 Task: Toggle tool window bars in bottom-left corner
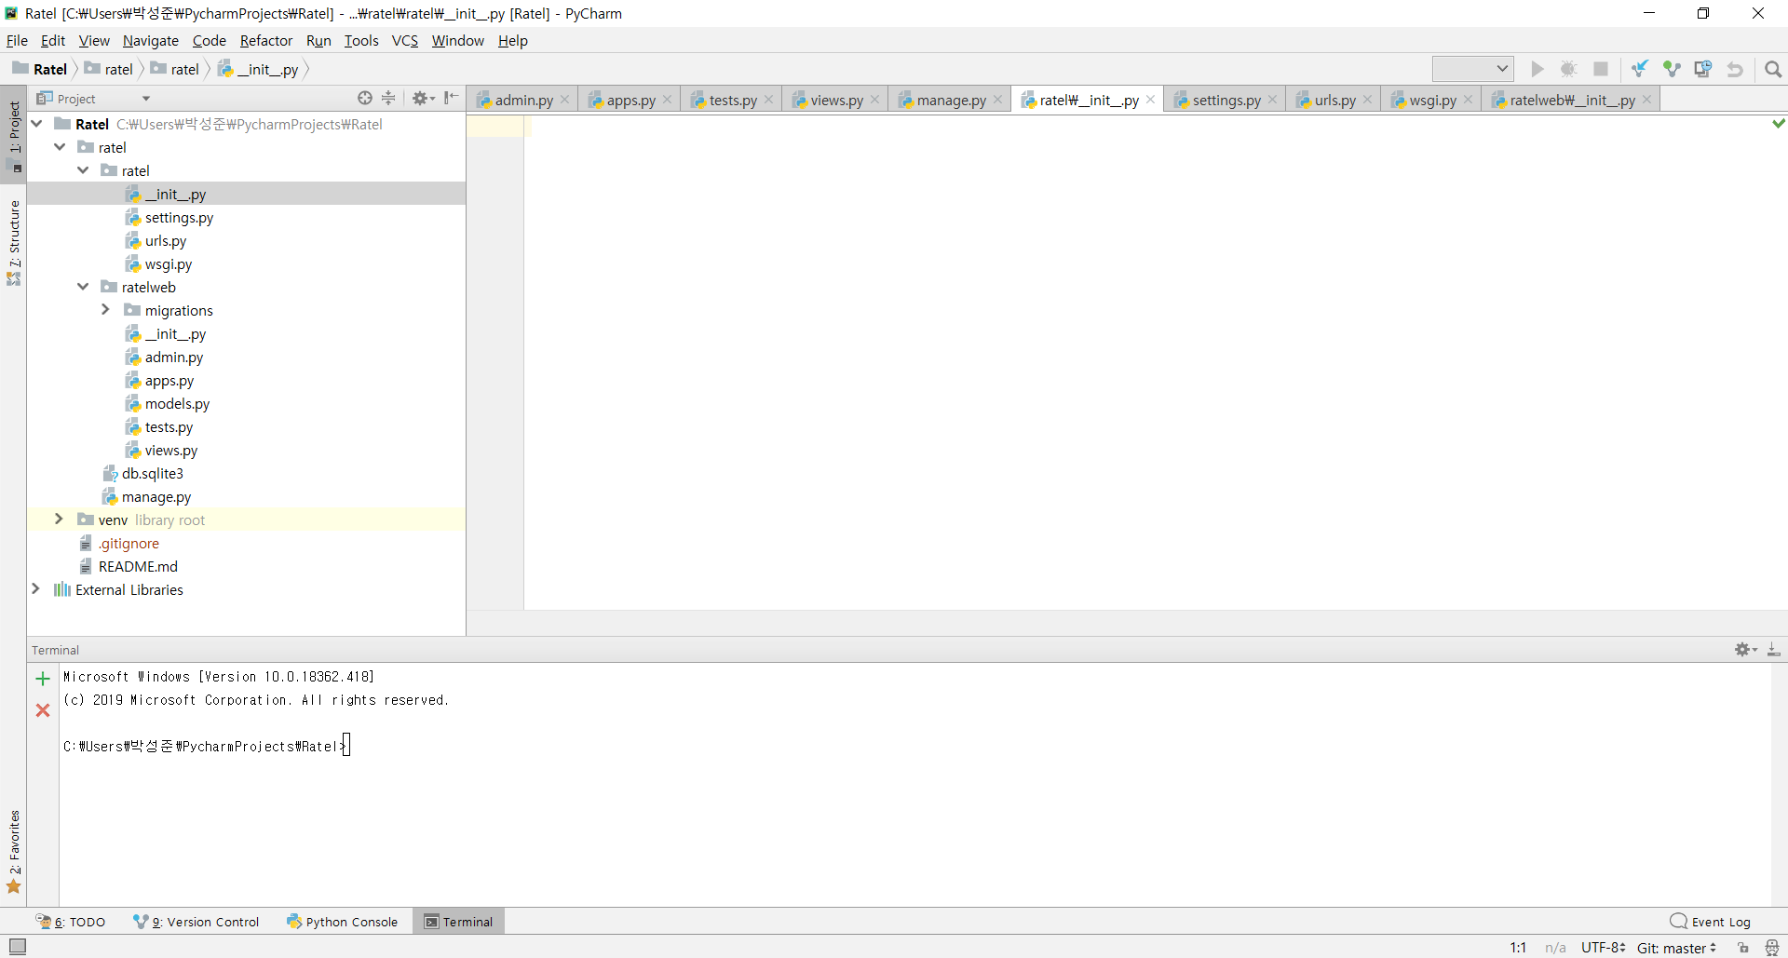(17, 947)
